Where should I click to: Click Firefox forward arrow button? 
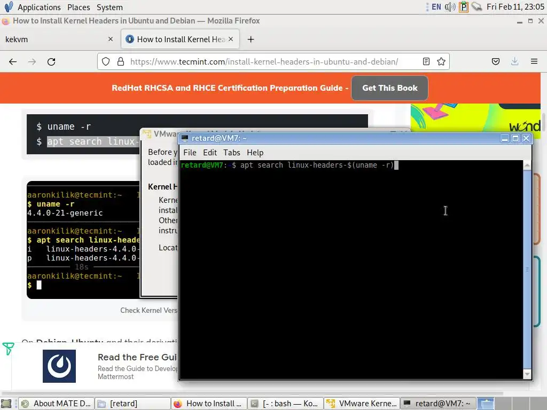click(x=32, y=62)
